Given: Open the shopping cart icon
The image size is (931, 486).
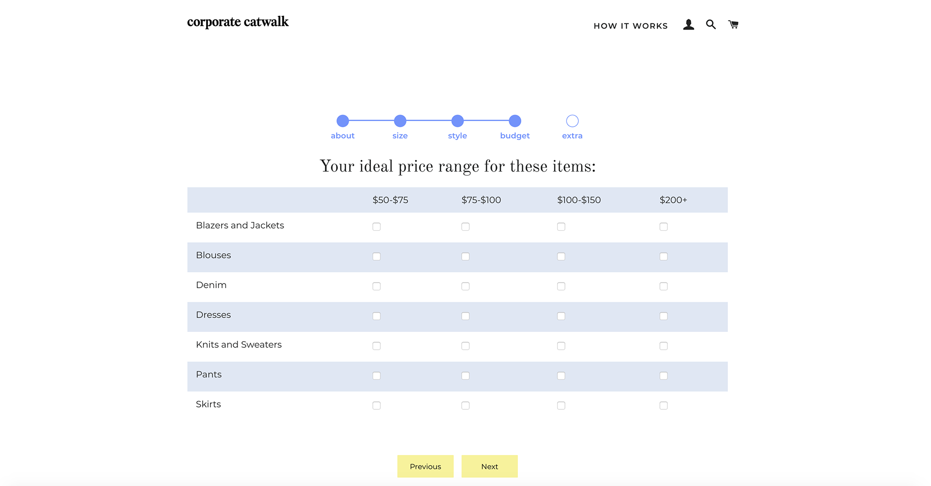Looking at the screenshot, I should (733, 25).
